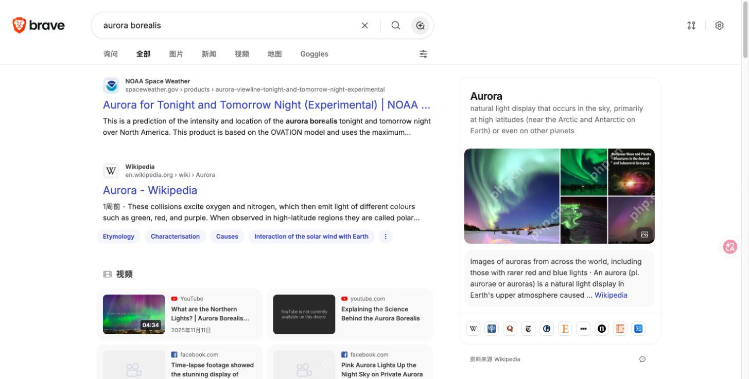Open the AI answer search icon

(420, 25)
